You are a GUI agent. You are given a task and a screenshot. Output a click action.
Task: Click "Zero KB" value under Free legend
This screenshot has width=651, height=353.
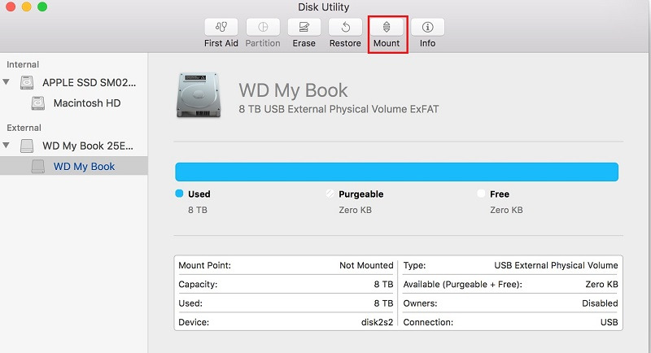[506, 210]
